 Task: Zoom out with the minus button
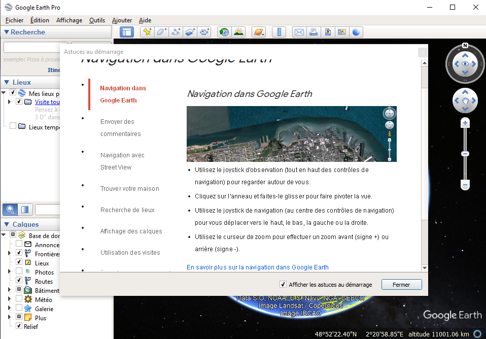tap(465, 185)
